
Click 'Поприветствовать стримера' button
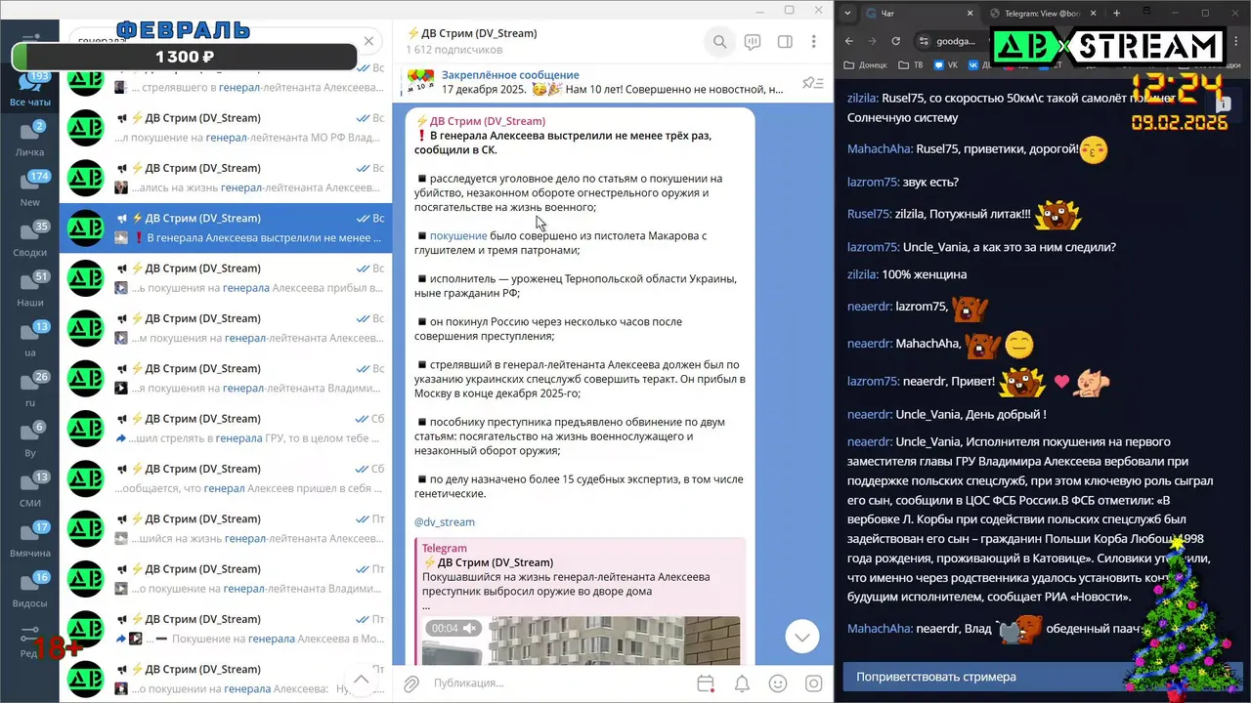1043,677
